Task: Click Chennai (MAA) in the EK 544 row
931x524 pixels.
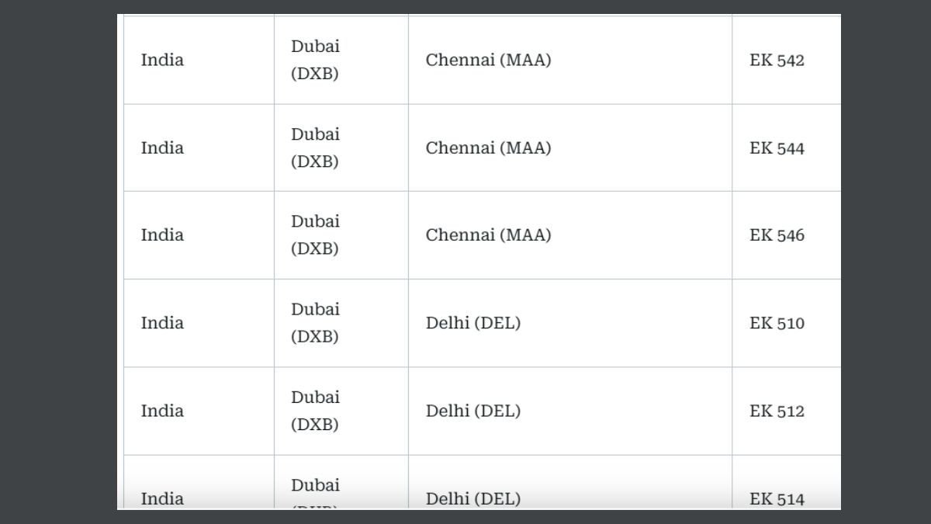Action: pos(488,148)
